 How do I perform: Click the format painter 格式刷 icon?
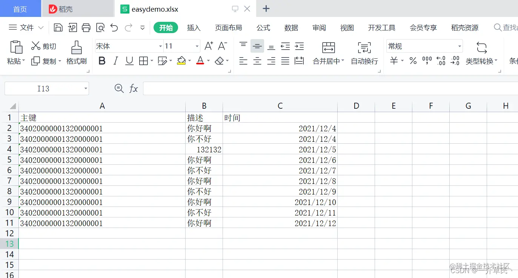tap(76, 53)
